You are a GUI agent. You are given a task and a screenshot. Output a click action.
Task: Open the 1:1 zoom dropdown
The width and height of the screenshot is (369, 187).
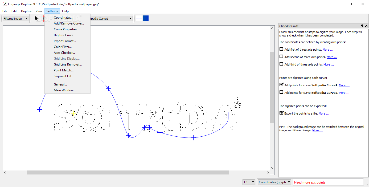point(249,182)
